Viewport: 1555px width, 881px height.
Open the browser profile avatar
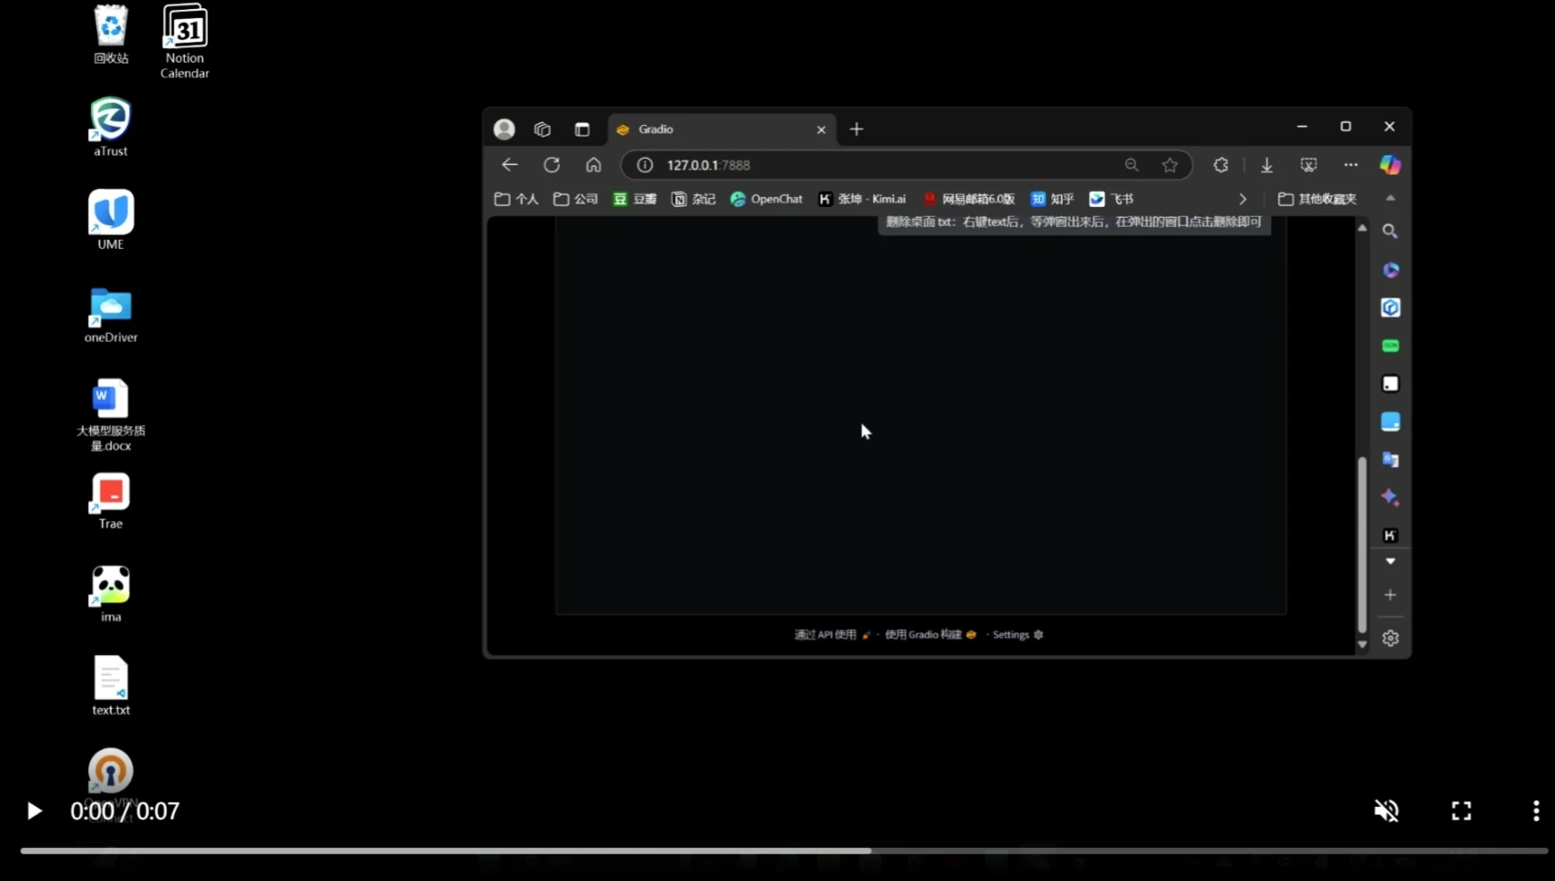[x=505, y=129]
